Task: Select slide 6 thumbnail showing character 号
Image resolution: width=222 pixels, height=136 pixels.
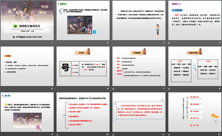Action: [x=83, y=66]
